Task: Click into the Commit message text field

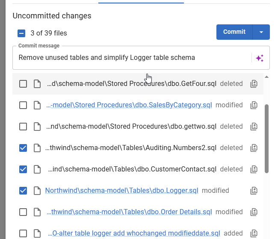Action: (x=128, y=58)
